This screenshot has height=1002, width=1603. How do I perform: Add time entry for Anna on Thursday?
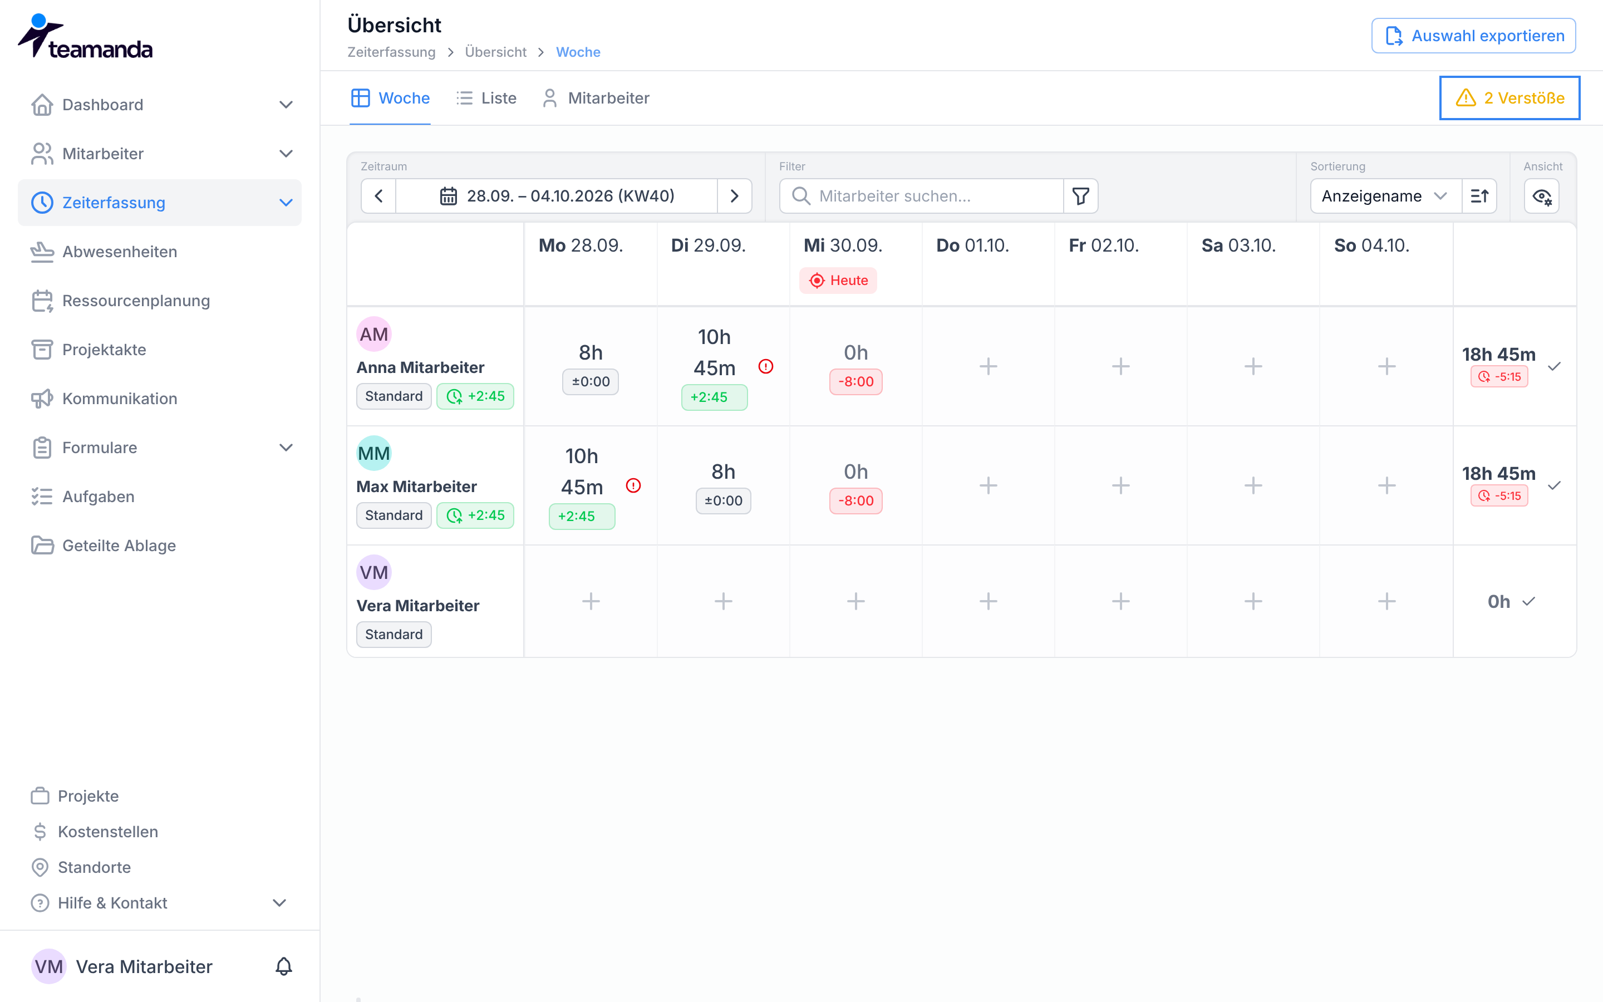click(989, 366)
